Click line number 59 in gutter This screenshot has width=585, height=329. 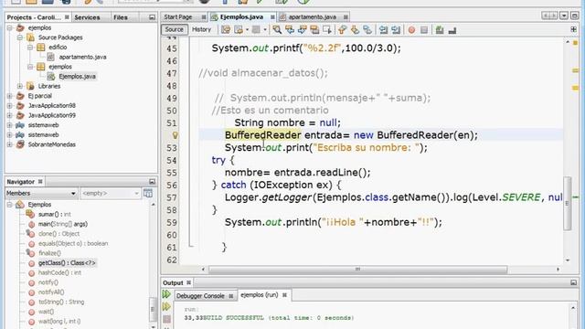click(172, 222)
